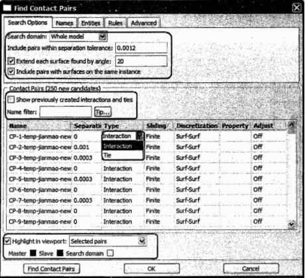Open the Search domain Whole model dropdown
The image size is (305, 278).
pos(102,36)
